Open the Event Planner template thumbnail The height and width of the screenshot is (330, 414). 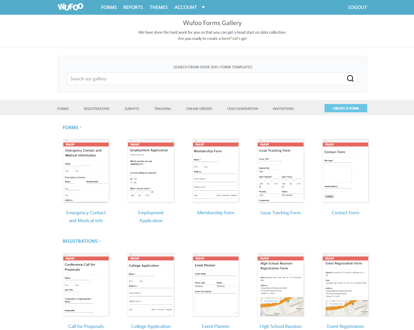point(215,285)
